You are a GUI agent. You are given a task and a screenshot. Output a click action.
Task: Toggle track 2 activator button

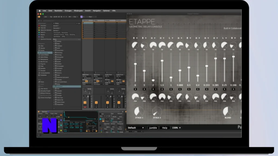pos(96,103)
